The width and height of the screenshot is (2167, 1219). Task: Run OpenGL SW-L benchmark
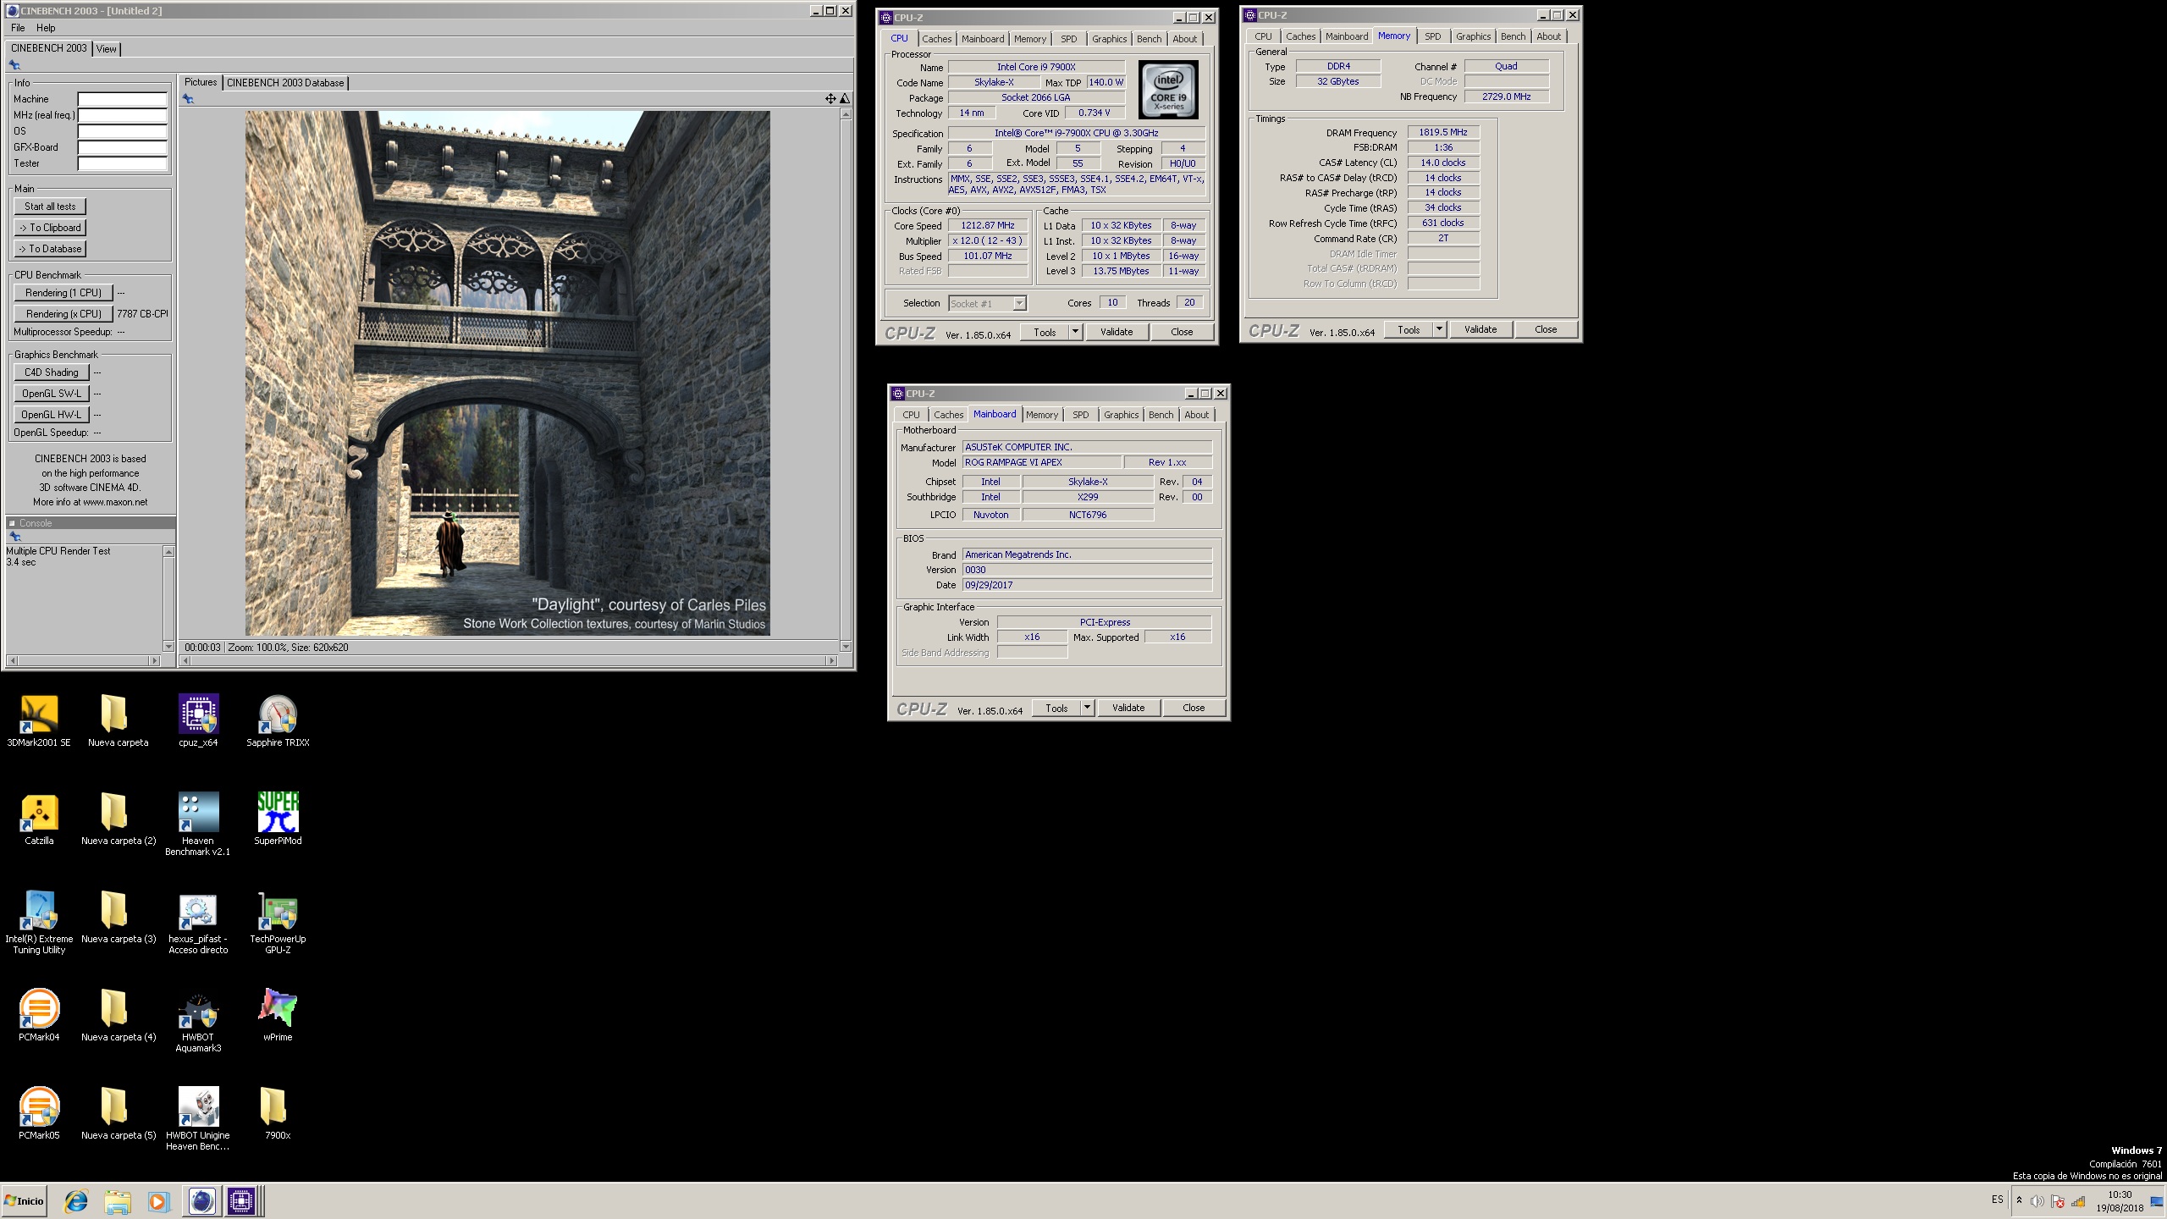(x=52, y=394)
